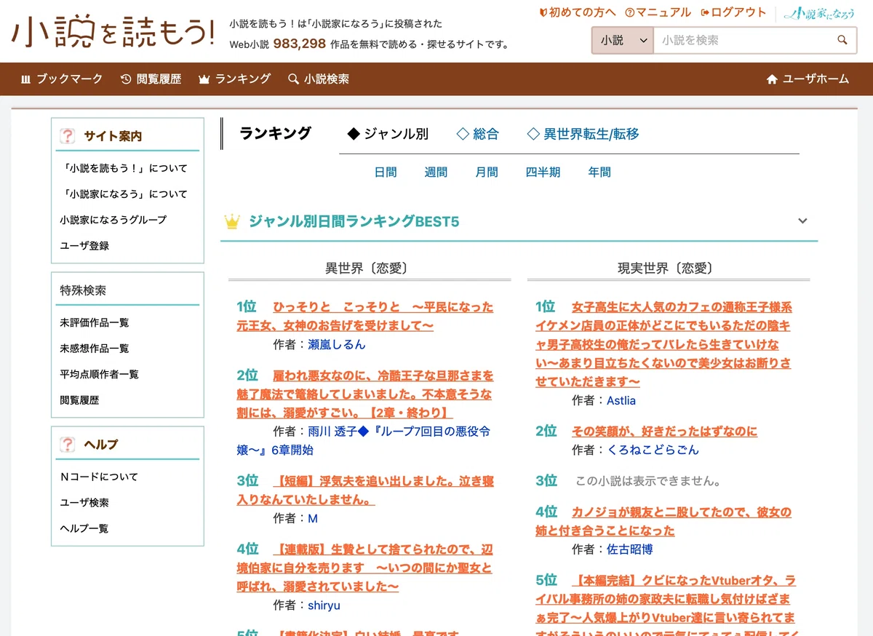Open novel その笑顔が、好きだったはずなのに
Image resolution: width=873 pixels, height=636 pixels.
(x=664, y=431)
